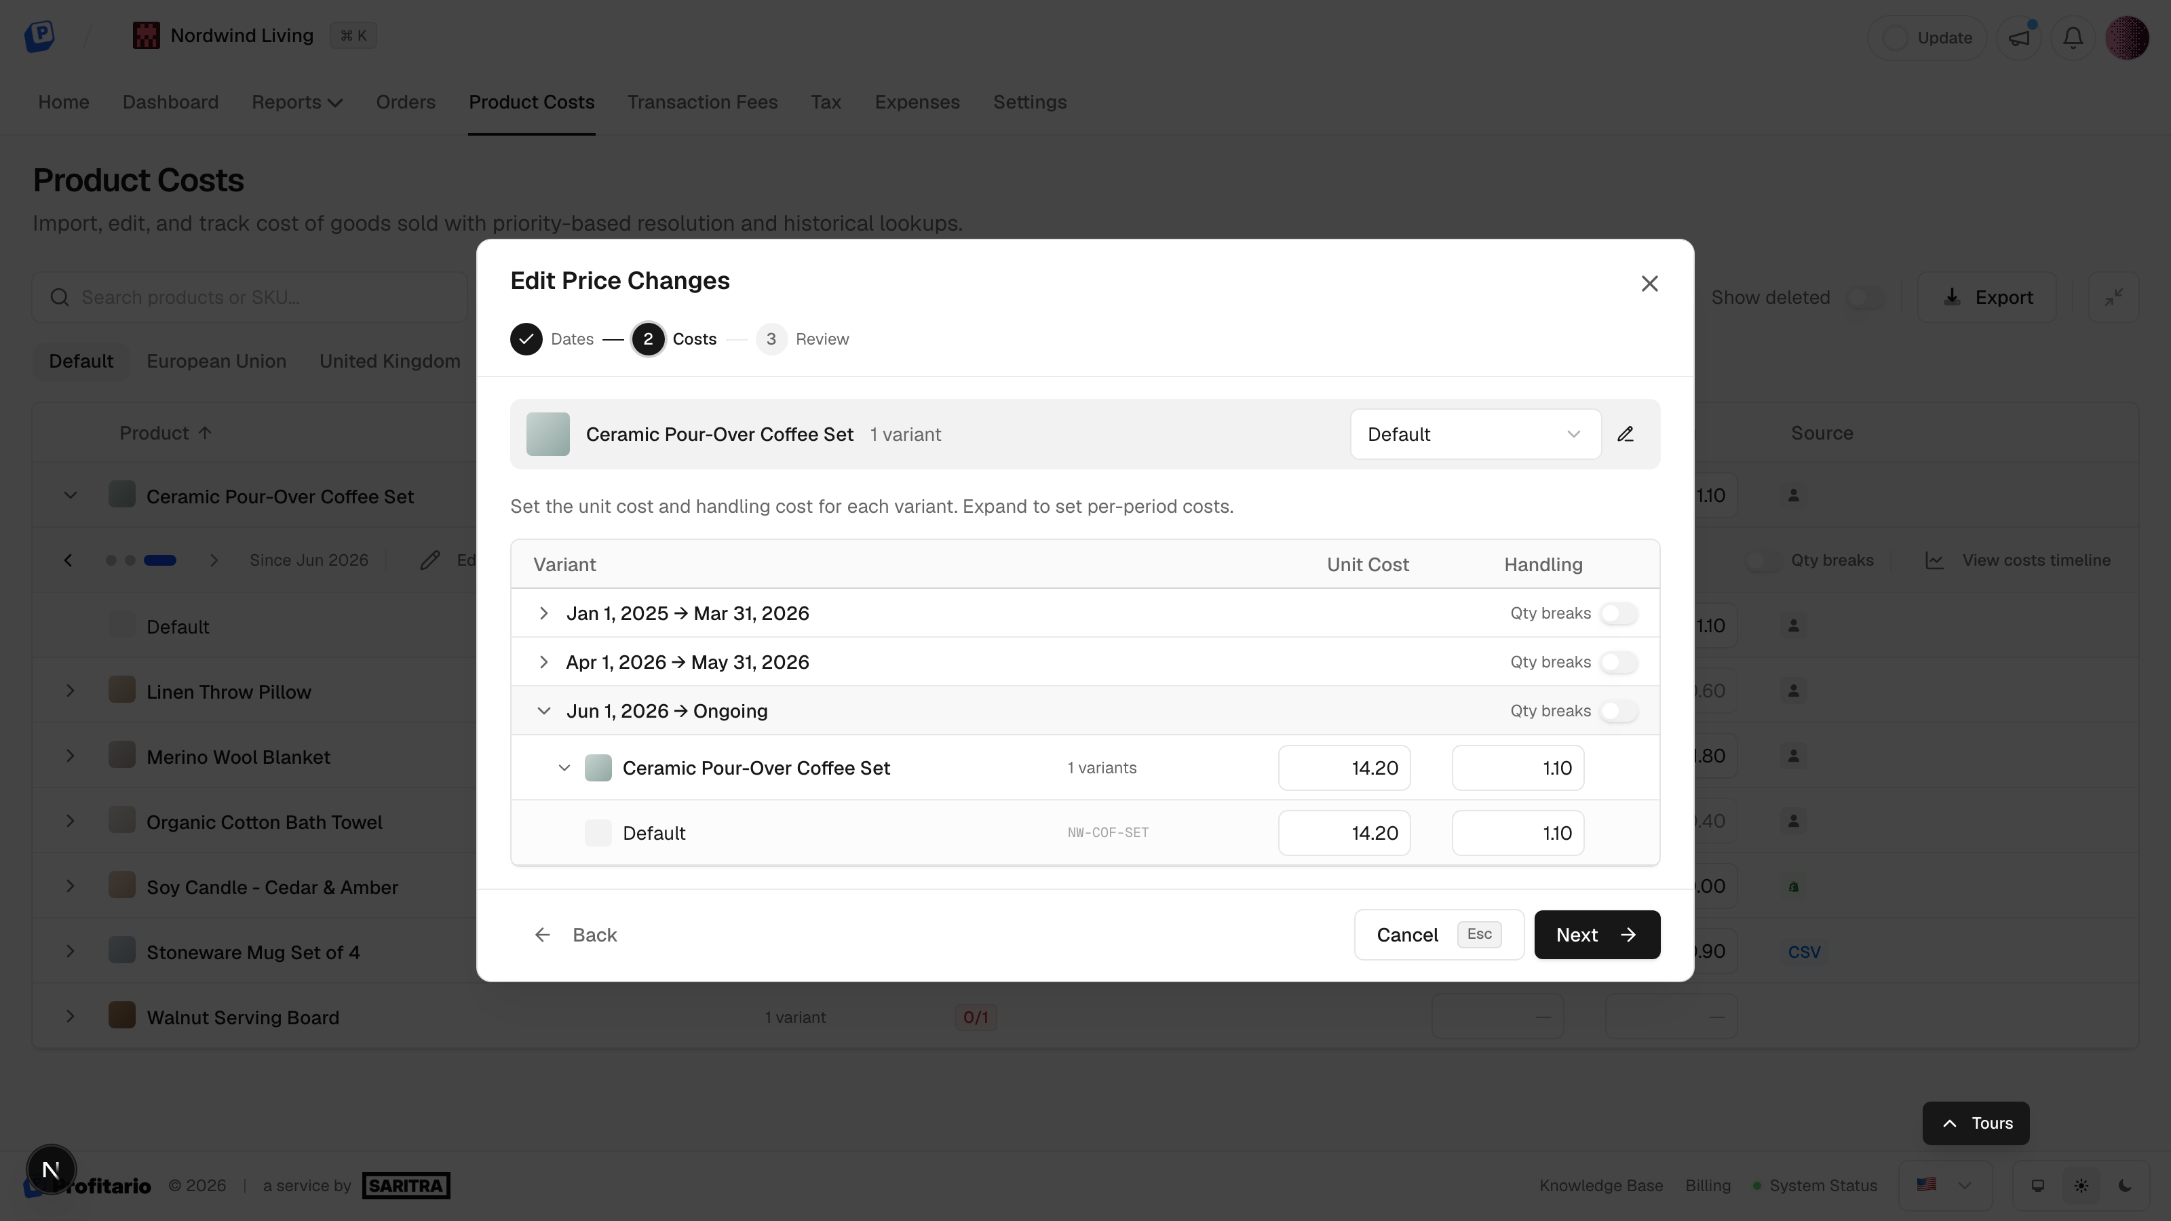2171x1221 pixels.
Task: Click the collapse view icon next to Export
Action: click(x=2113, y=298)
